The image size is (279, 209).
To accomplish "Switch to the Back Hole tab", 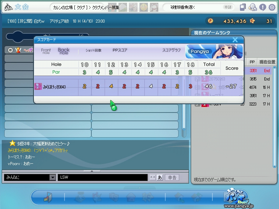I will click(x=63, y=51).
